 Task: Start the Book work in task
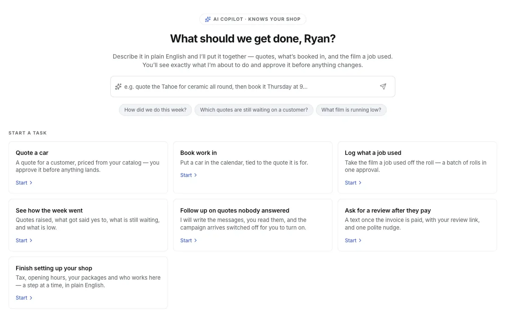pos(189,175)
